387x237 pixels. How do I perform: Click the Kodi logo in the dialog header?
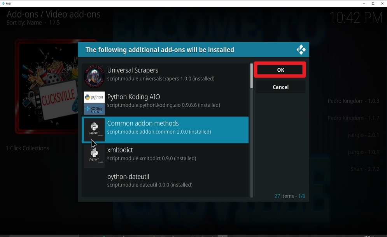pos(301,50)
